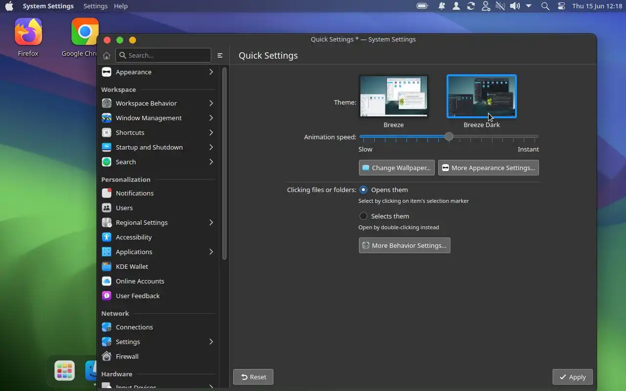Expand the Window Management chevron
Image resolution: width=626 pixels, height=391 pixels.
(211, 118)
